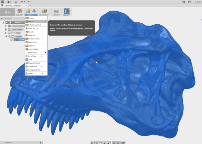Click the Measure toolbar icon

coord(56,11)
